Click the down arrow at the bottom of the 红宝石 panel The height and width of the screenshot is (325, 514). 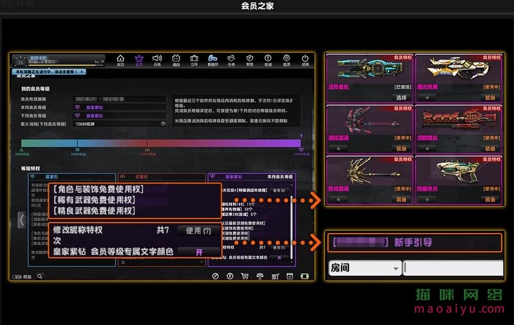pos(201,262)
